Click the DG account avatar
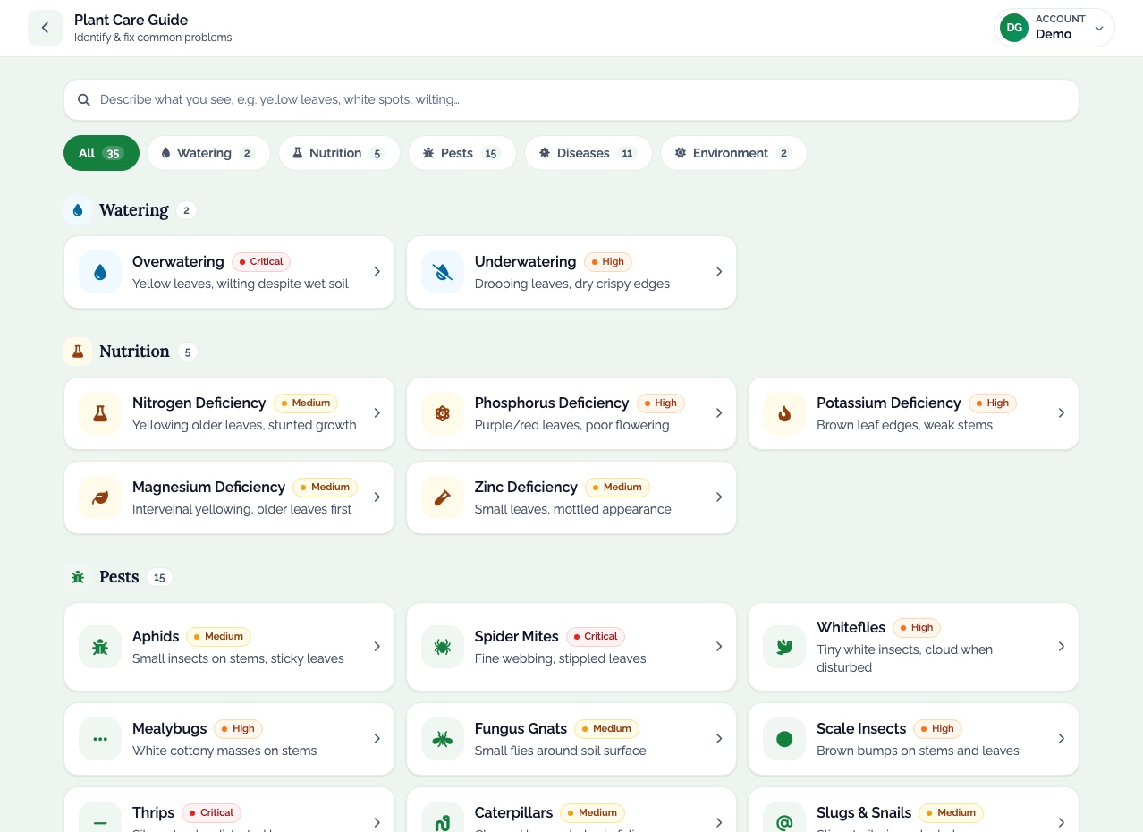1143x832 pixels. (x=1014, y=28)
